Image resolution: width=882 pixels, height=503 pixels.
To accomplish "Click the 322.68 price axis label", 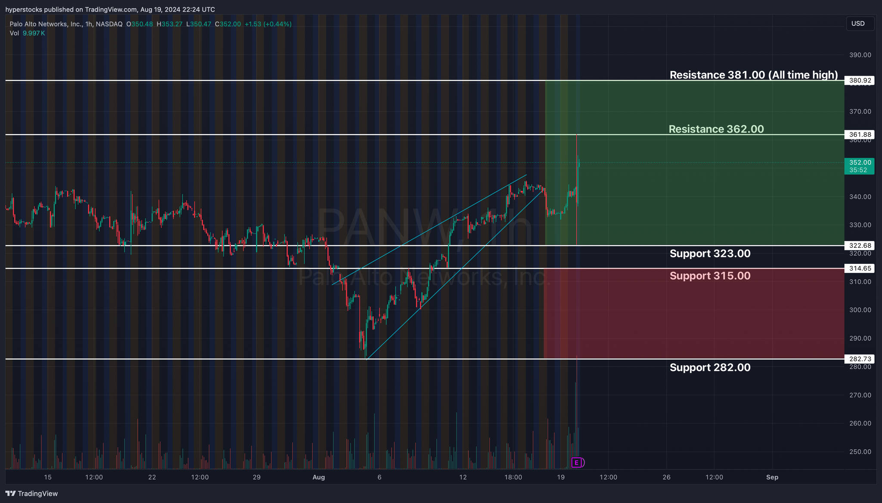I will (x=859, y=246).
